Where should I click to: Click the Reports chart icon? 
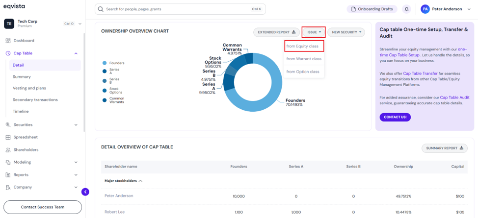pos(8,175)
